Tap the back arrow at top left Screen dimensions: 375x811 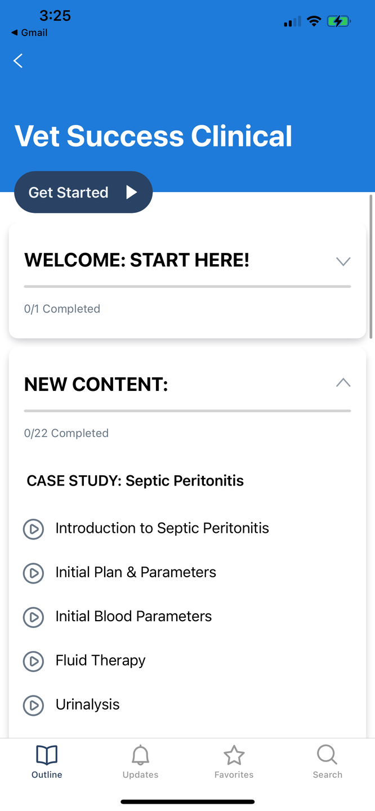tap(18, 61)
